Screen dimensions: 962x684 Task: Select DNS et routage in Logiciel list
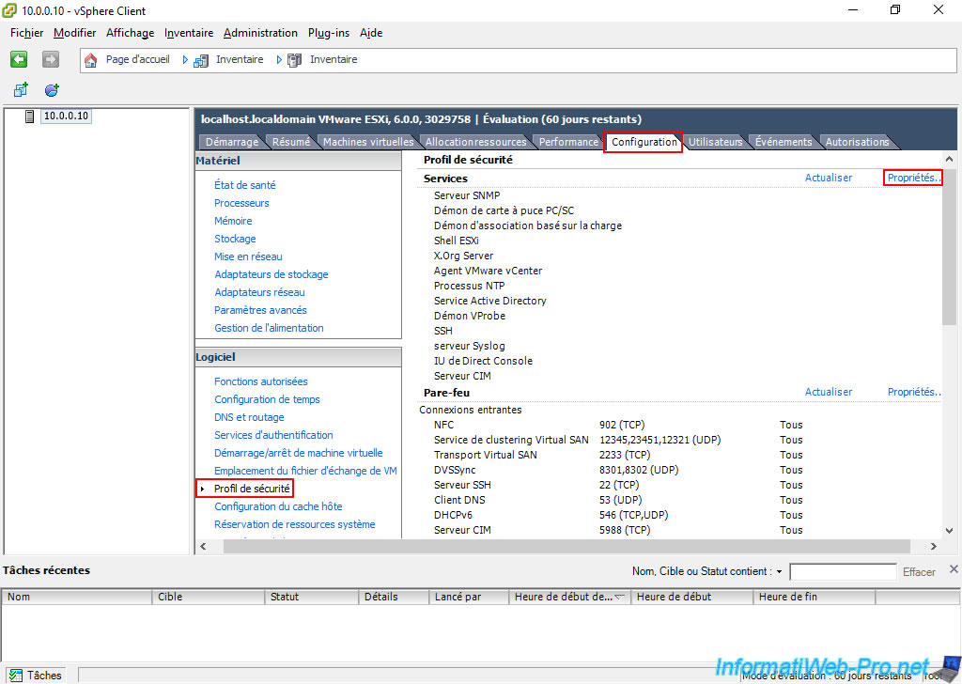click(249, 417)
